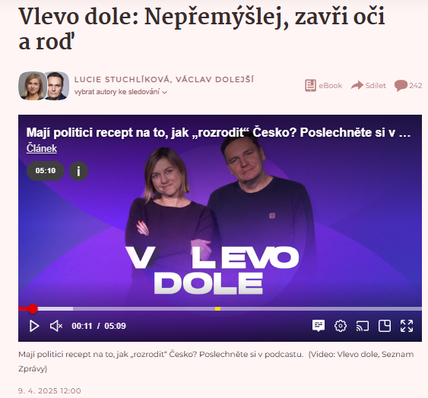
Task: Click Václav Dolejší's avatar photo
Action: pyautogui.click(x=56, y=86)
